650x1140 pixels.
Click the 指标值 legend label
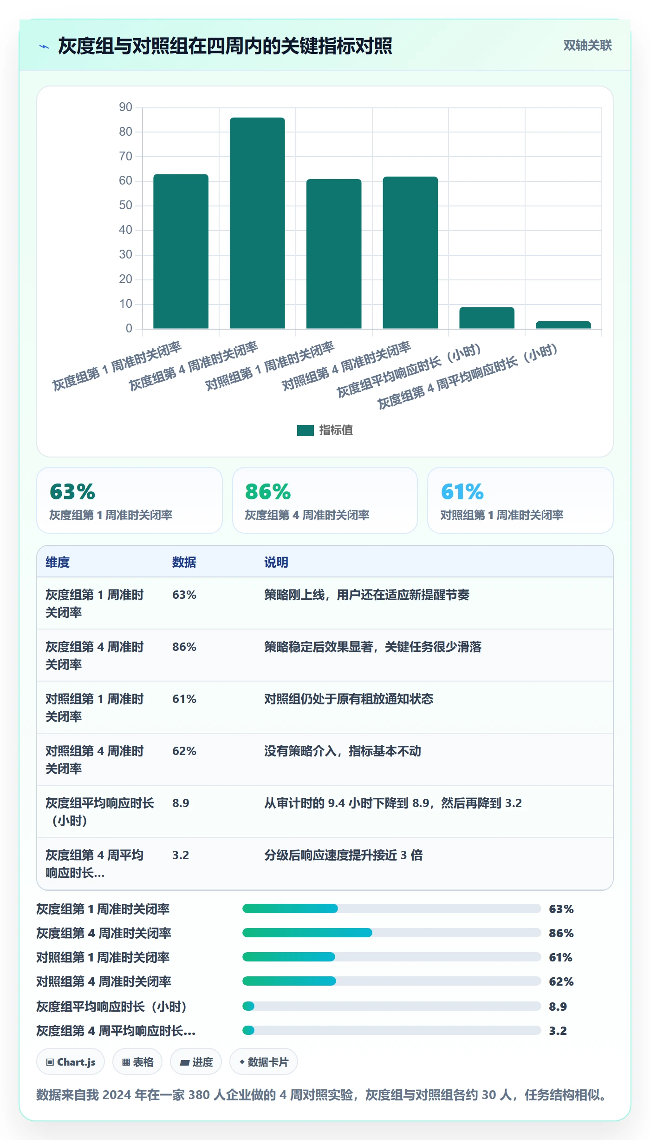[336, 431]
